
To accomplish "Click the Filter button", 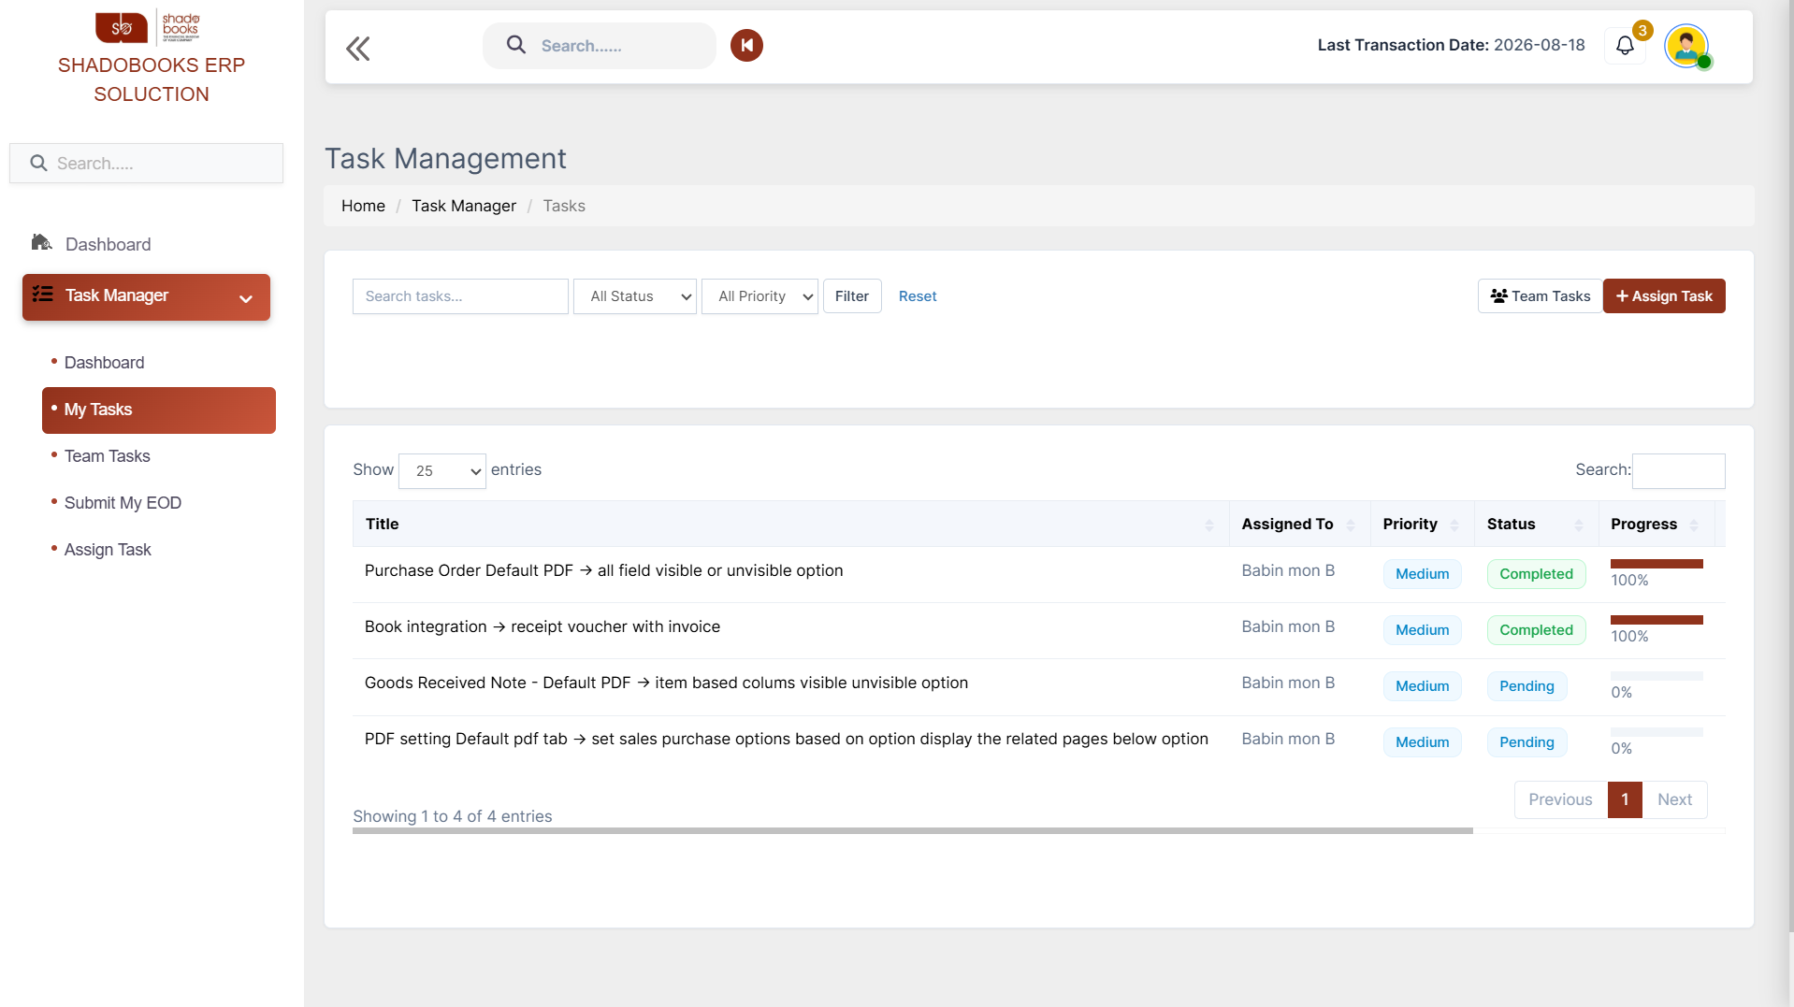I will (852, 296).
